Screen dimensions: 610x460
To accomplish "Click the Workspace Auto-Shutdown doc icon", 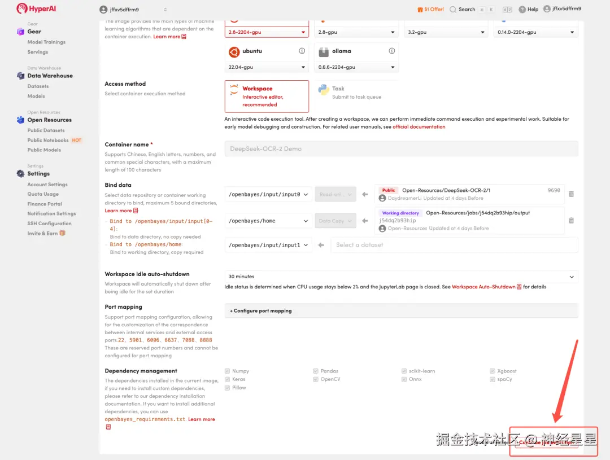I will 519,287.
